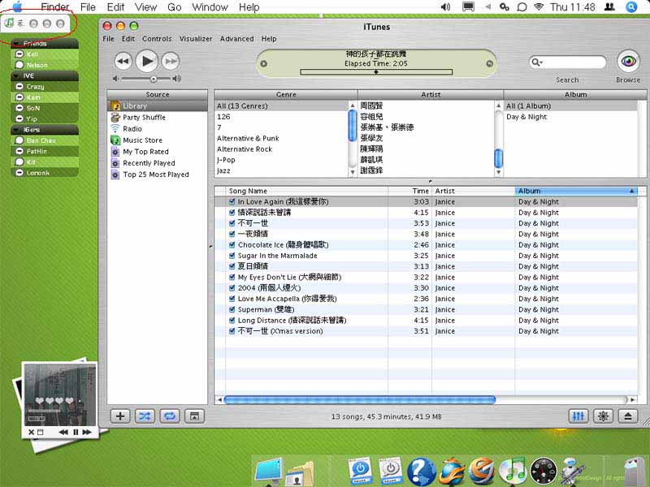This screenshot has height=487, width=650.
Task: Uncheck In Love Again song checkbox
Action: [x=232, y=201]
